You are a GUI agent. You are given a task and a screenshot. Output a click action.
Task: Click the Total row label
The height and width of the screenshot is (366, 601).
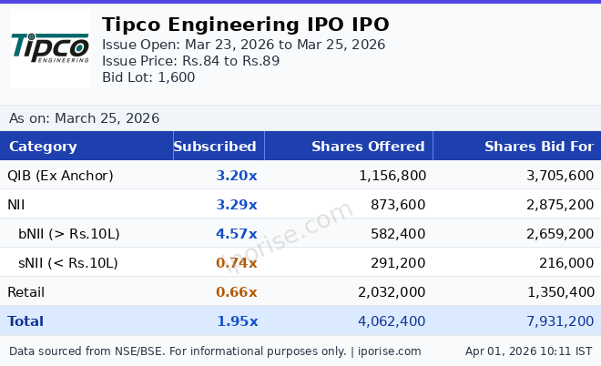[25, 321]
